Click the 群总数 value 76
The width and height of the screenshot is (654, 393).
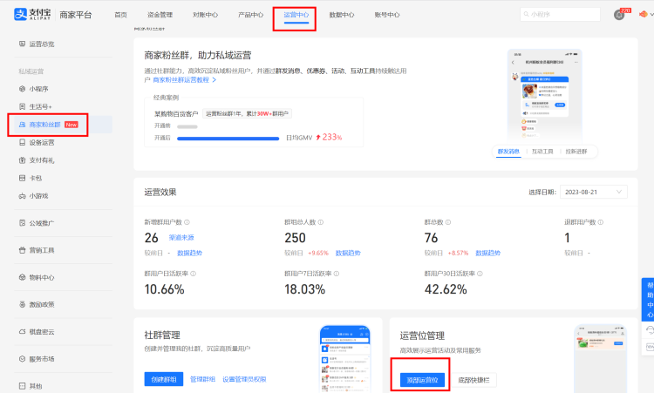point(431,238)
